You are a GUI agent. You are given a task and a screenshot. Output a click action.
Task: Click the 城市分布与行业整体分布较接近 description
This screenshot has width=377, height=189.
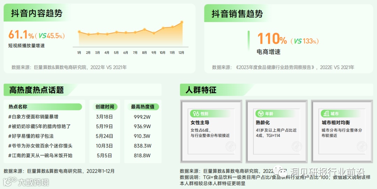coord(342,133)
